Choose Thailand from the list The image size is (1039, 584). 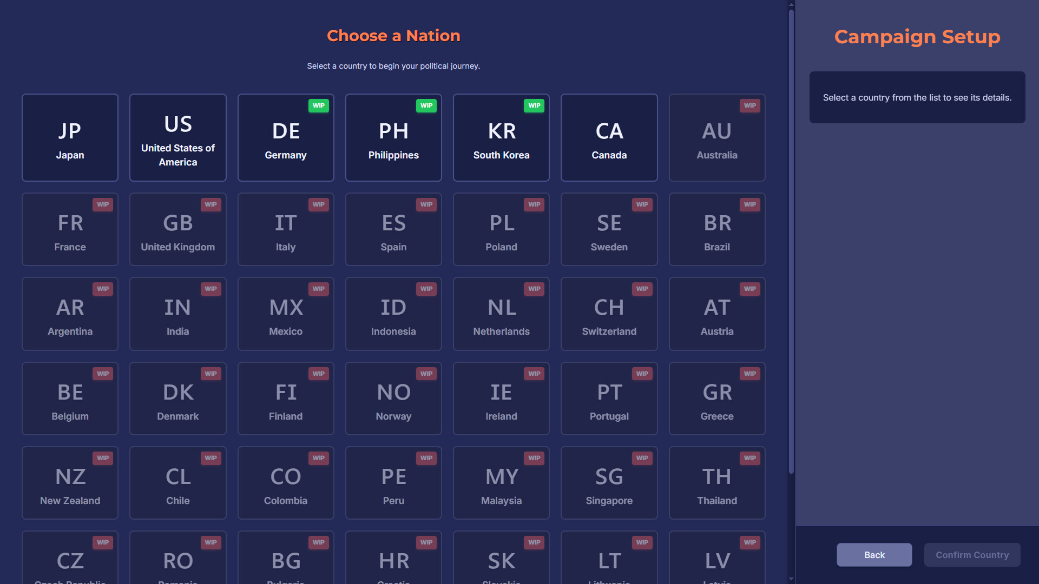(716, 483)
